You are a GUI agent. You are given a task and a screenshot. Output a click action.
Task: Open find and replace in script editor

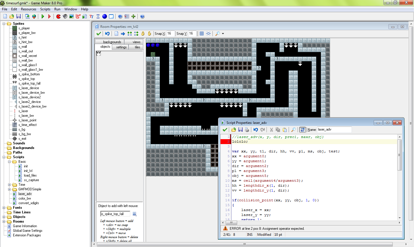pyautogui.click(x=293, y=130)
